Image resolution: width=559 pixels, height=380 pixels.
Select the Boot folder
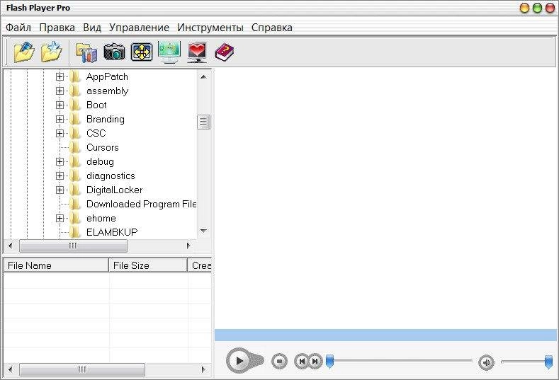[96, 105]
